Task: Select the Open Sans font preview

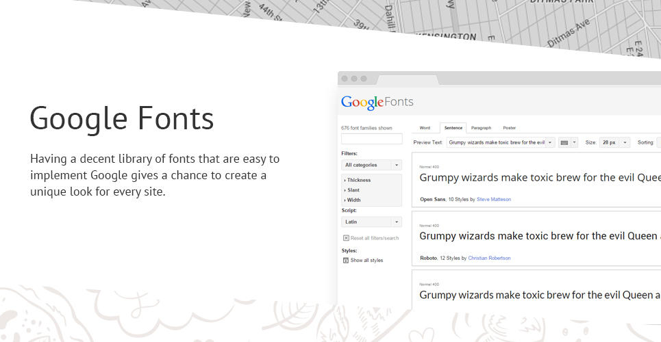Action: [540, 178]
